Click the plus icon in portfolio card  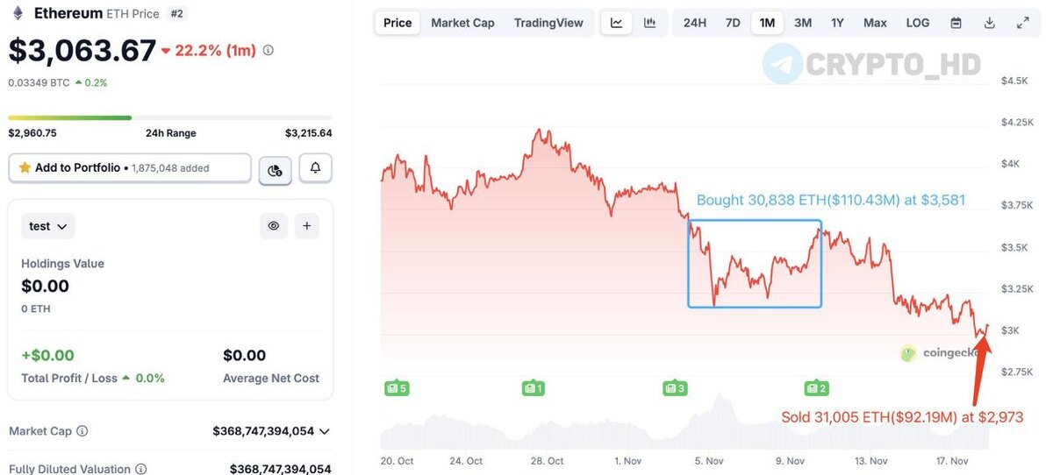pyautogui.click(x=306, y=226)
